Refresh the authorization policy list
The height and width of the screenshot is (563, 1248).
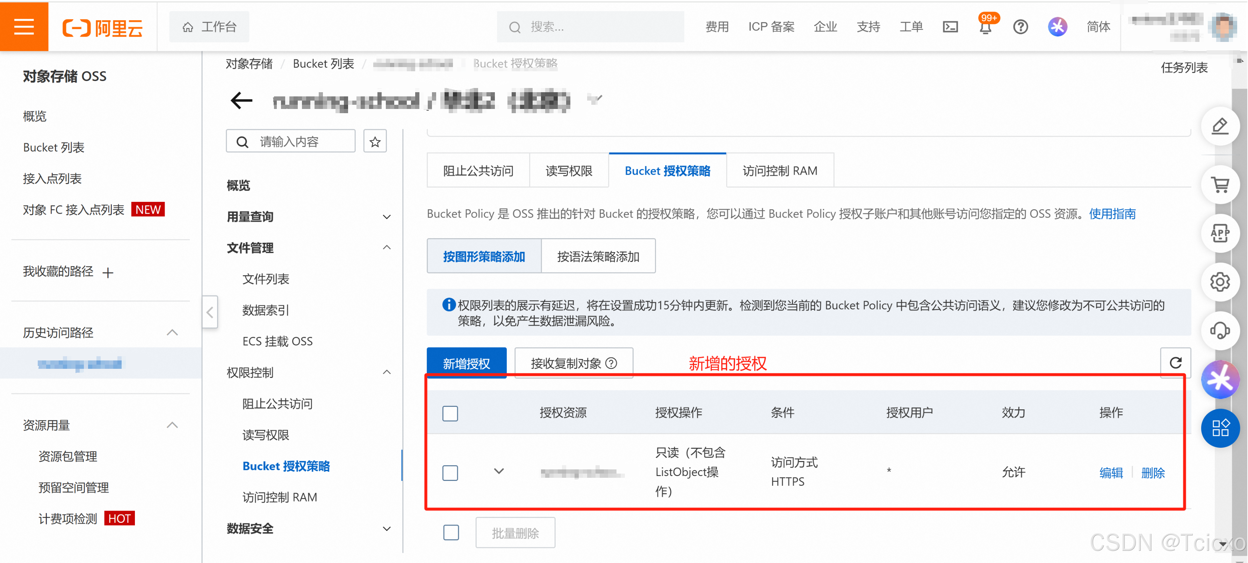pyautogui.click(x=1175, y=363)
